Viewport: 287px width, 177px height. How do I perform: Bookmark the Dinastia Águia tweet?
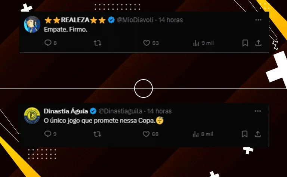pyautogui.click(x=245, y=134)
